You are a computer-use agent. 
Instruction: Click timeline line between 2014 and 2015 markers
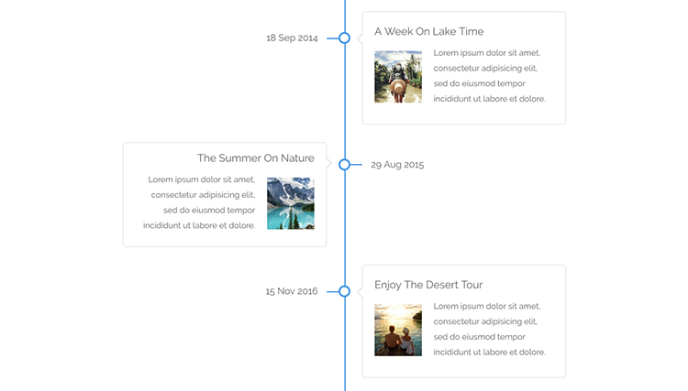pos(345,101)
